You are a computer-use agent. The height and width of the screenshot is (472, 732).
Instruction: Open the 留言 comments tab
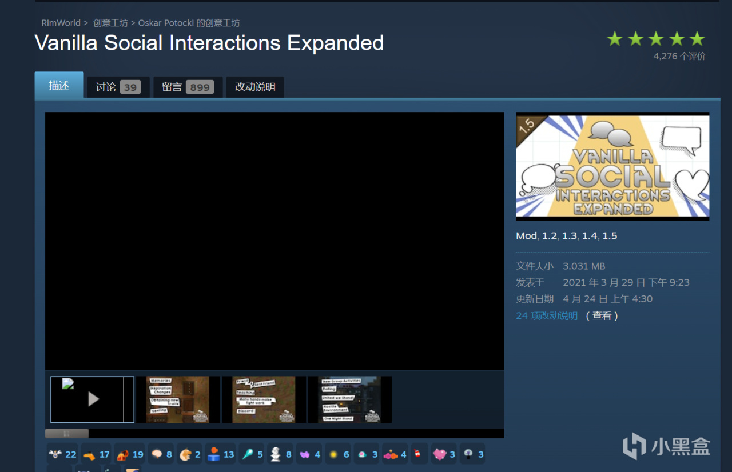coord(188,87)
